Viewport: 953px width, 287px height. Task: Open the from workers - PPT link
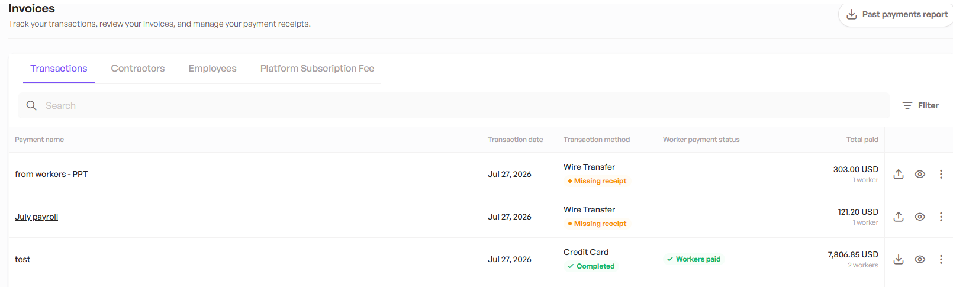pyautogui.click(x=51, y=174)
